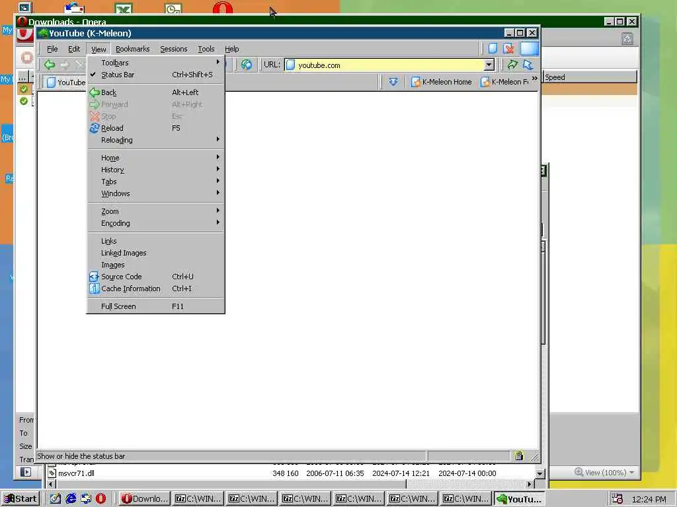
Task: Choose Full Screen from View menu
Action: tap(156, 306)
